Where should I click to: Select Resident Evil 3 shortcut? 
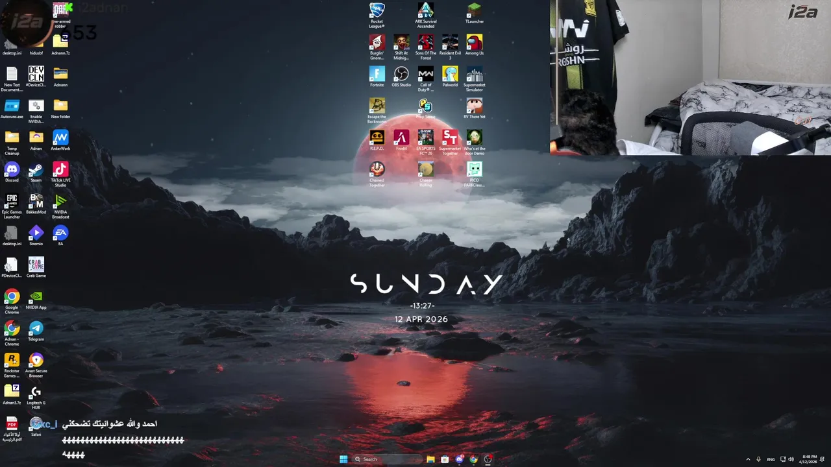pos(450,47)
